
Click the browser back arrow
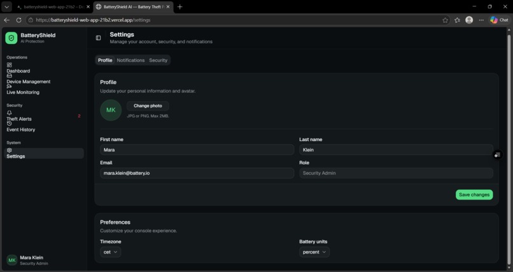6,20
